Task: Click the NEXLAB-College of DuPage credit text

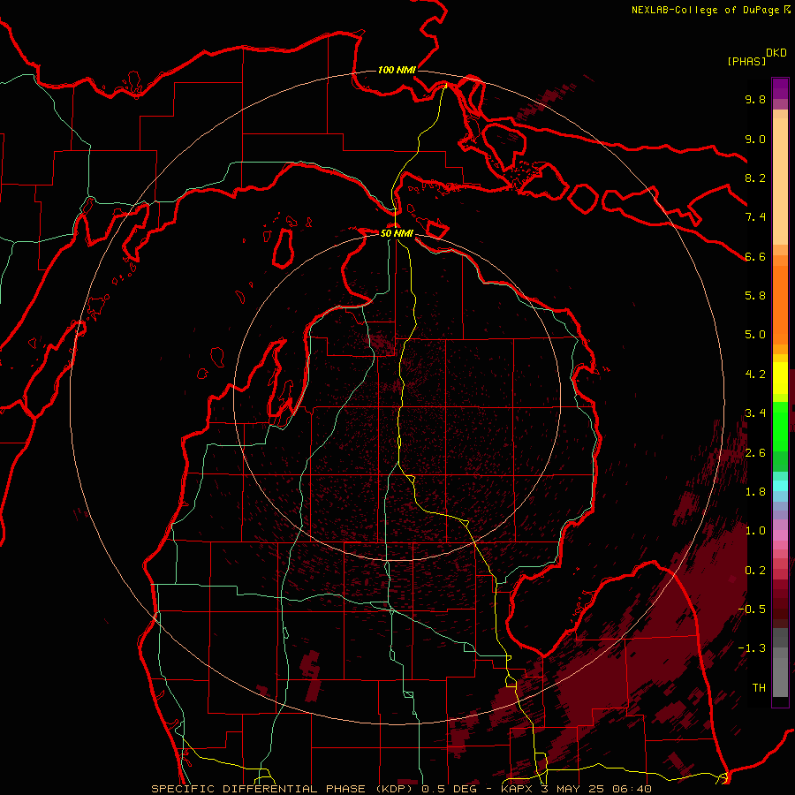Action: pyautogui.click(x=705, y=10)
